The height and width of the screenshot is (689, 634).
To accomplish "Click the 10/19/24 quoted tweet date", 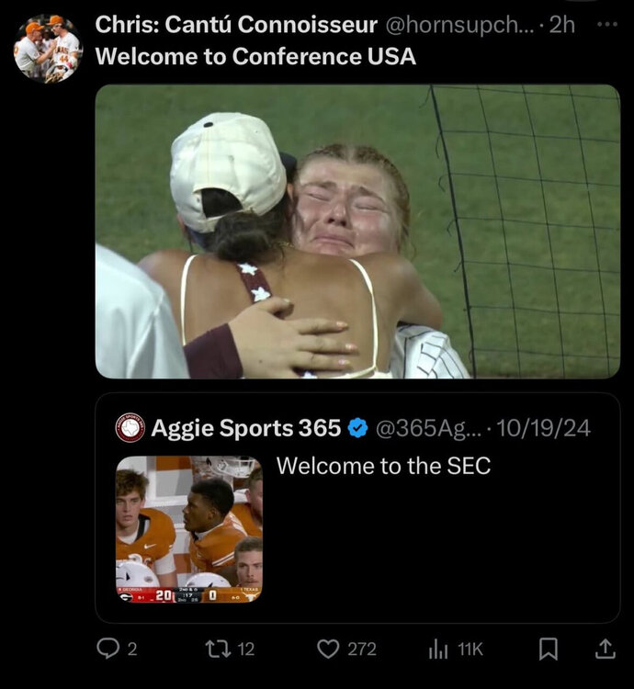I will click(545, 427).
